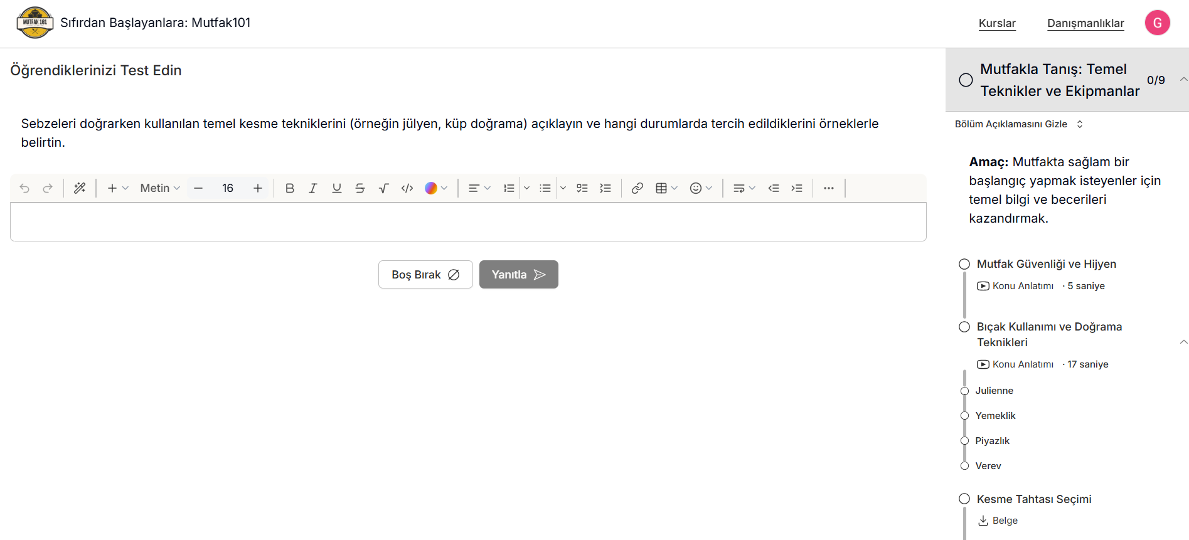Toggle underline formatting

coord(337,188)
